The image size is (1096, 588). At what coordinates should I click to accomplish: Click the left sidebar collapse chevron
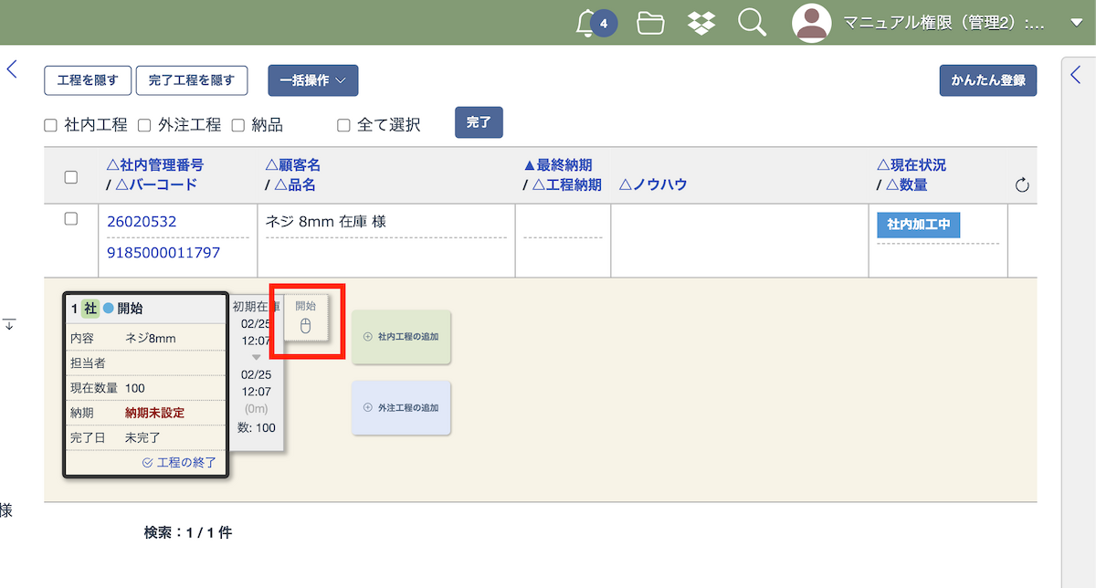coord(12,69)
